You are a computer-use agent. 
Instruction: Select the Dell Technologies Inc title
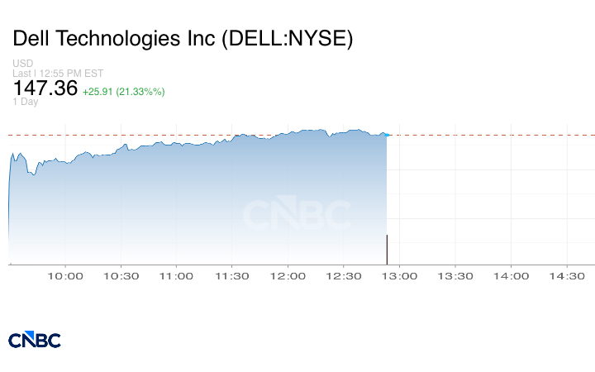[x=183, y=38]
